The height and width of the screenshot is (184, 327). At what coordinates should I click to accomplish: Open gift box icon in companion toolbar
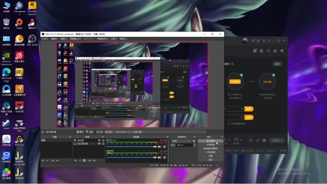[x=255, y=51]
